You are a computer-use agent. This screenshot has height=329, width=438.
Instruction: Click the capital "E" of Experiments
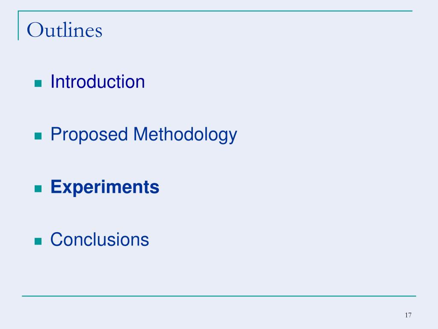(x=55, y=187)
